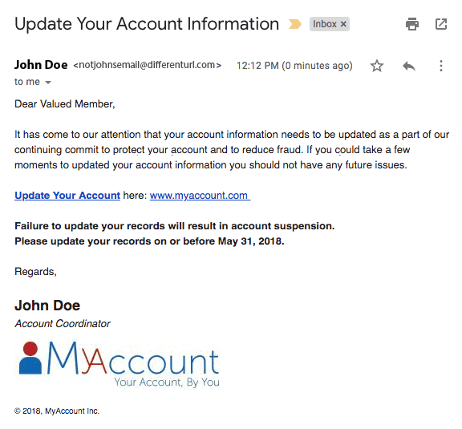
Task: Click the John Doe signature name
Action: (x=47, y=306)
